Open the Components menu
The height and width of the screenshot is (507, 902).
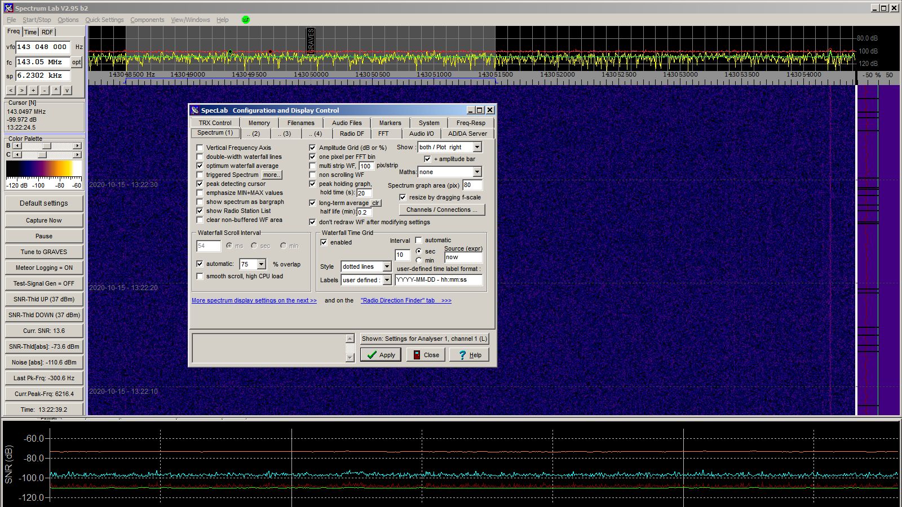[147, 20]
